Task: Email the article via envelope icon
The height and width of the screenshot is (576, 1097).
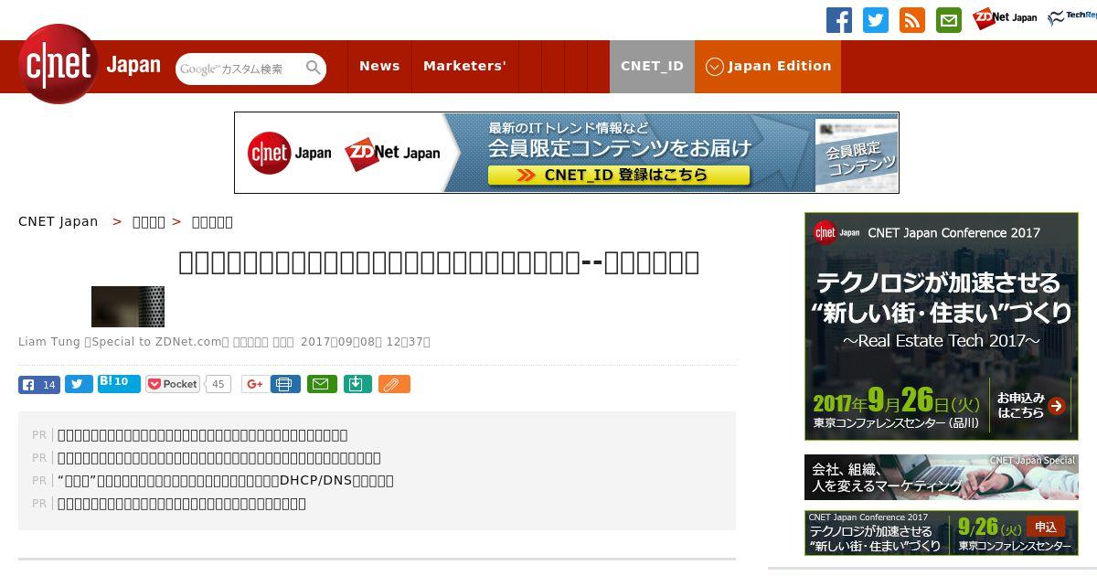Action: pos(321,384)
